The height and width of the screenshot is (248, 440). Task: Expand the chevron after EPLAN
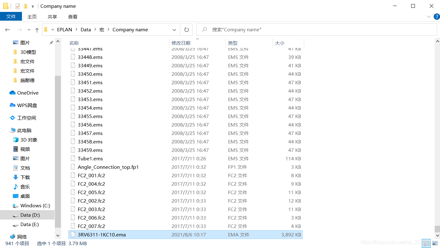pyautogui.click(x=76, y=30)
